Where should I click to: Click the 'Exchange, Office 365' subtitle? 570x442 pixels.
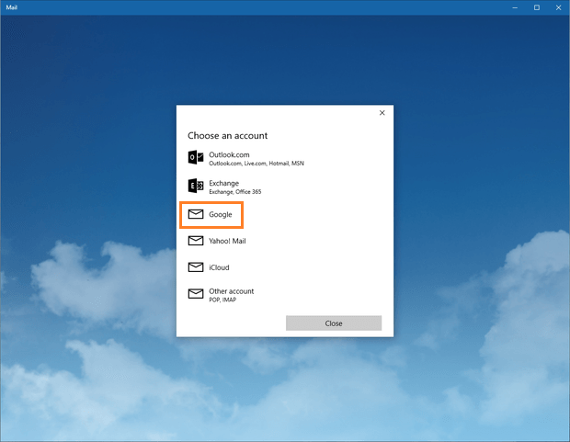pos(234,192)
